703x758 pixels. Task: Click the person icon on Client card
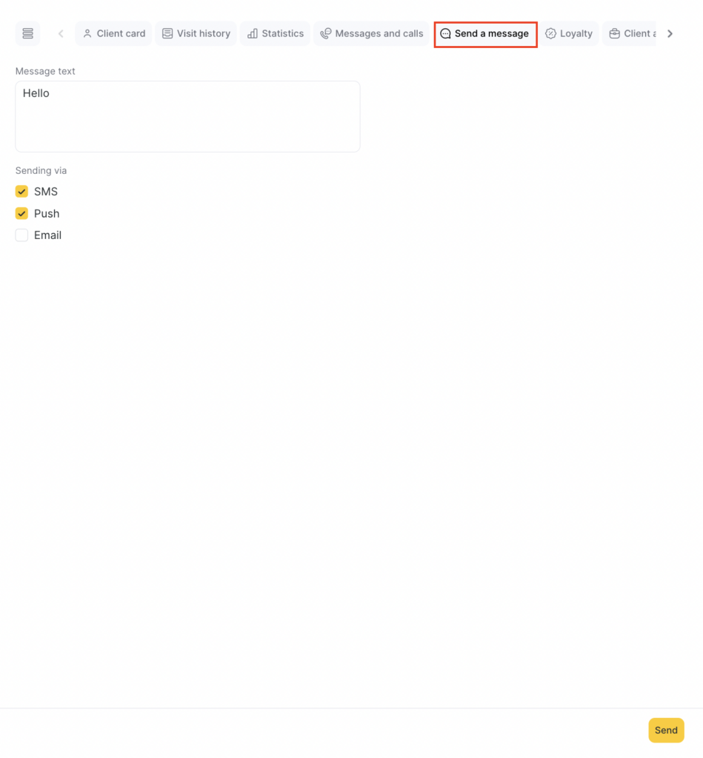(x=87, y=33)
